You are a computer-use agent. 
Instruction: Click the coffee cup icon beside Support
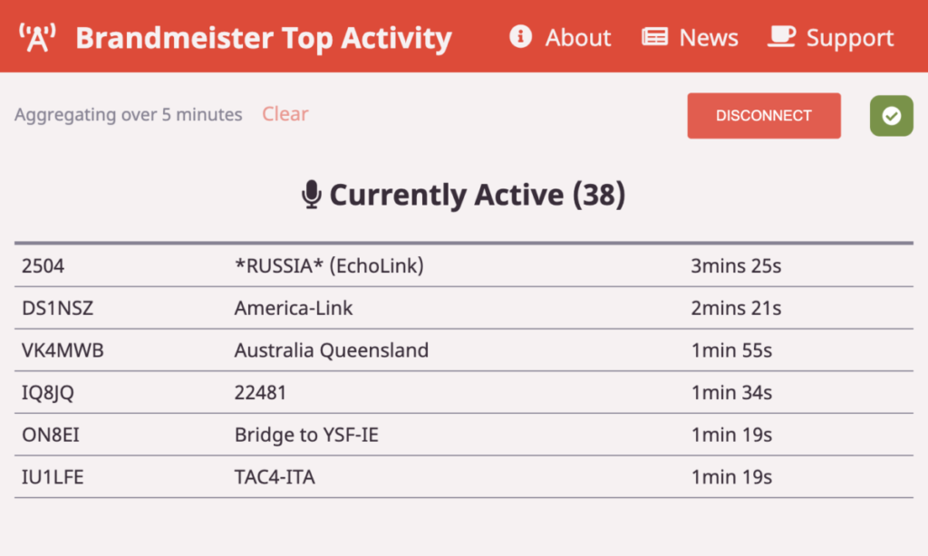click(781, 35)
